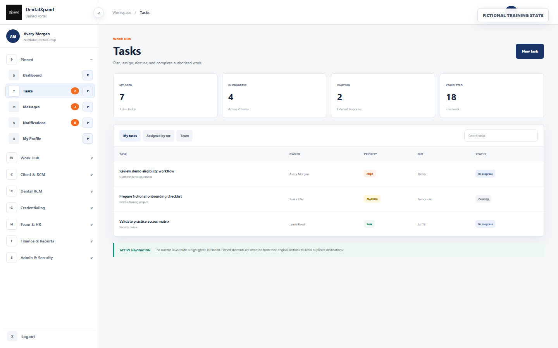Open Validate practice access matrix task
The height and width of the screenshot is (348, 558).
click(144, 221)
